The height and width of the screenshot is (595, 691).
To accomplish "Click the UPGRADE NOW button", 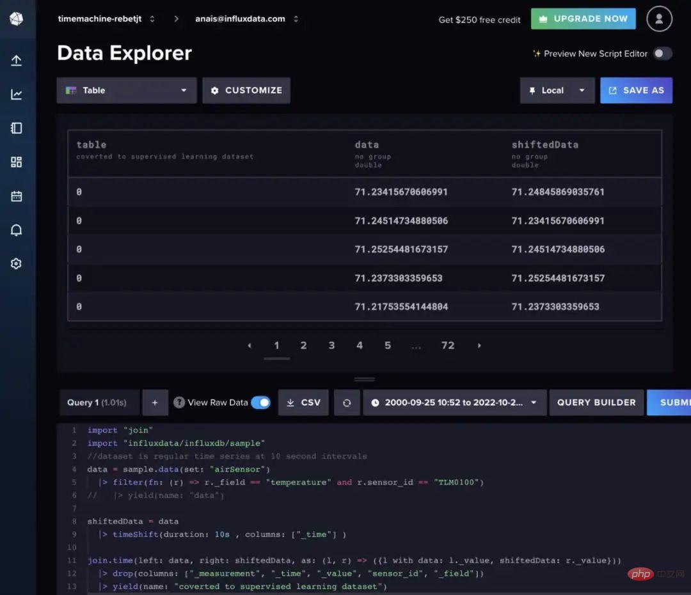I will coord(584,19).
